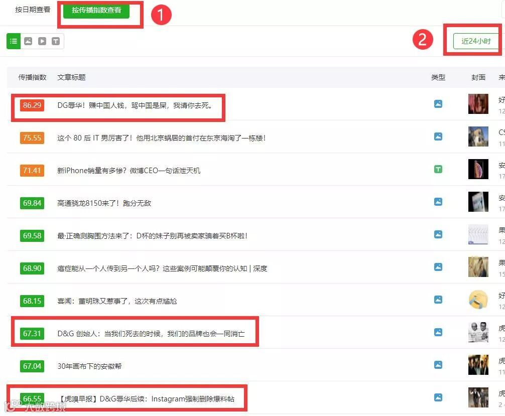Open cover thumbnail of 癌症 article
Viewport: 505px width, 416px height.
pyautogui.click(x=478, y=267)
